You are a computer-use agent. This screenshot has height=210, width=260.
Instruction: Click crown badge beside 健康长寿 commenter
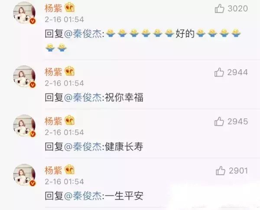pos(69,120)
